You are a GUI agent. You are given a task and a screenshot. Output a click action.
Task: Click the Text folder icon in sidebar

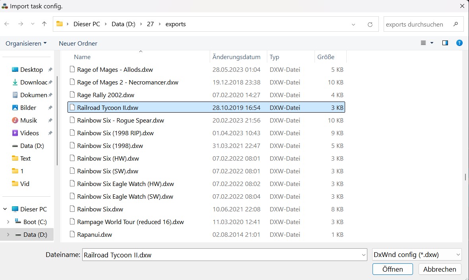click(15, 158)
